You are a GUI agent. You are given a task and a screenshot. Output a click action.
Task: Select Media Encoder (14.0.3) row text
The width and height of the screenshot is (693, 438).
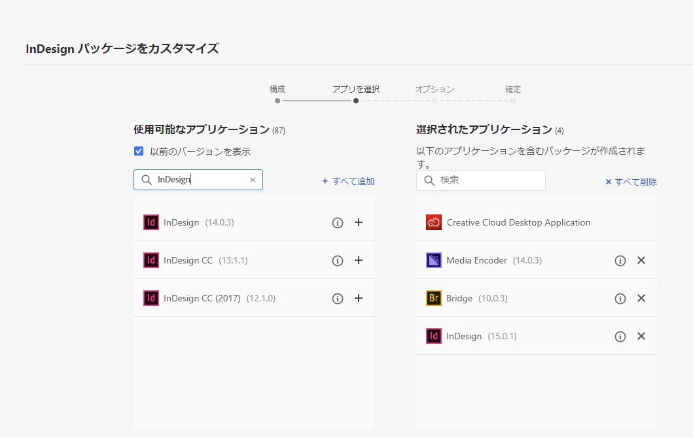[494, 260]
